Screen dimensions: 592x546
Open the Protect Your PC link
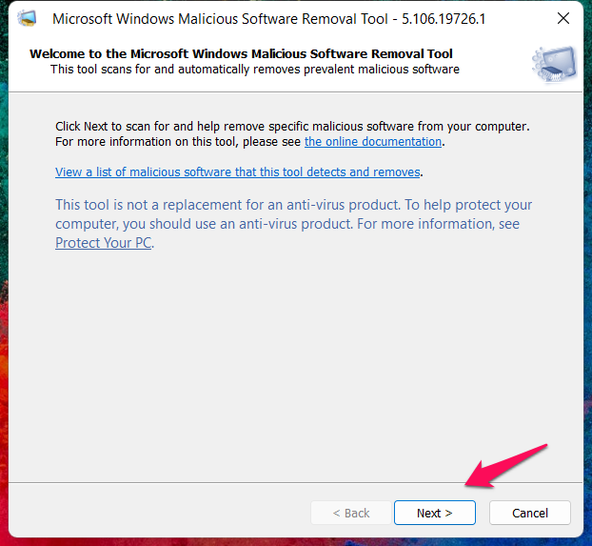tap(104, 243)
